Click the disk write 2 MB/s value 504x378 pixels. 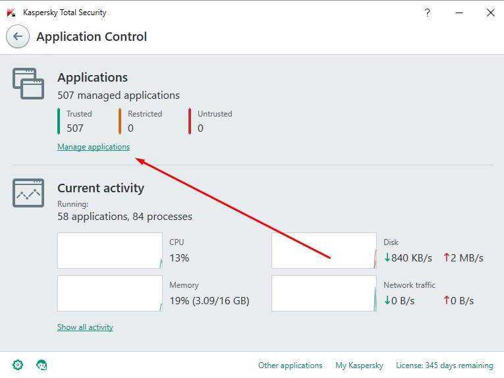pos(463,258)
